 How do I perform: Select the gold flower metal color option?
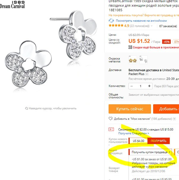tap(133, 60)
